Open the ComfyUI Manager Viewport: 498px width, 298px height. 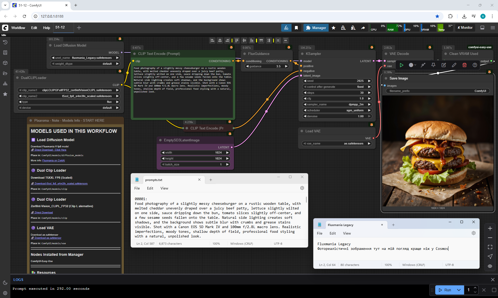pyautogui.click(x=316, y=28)
